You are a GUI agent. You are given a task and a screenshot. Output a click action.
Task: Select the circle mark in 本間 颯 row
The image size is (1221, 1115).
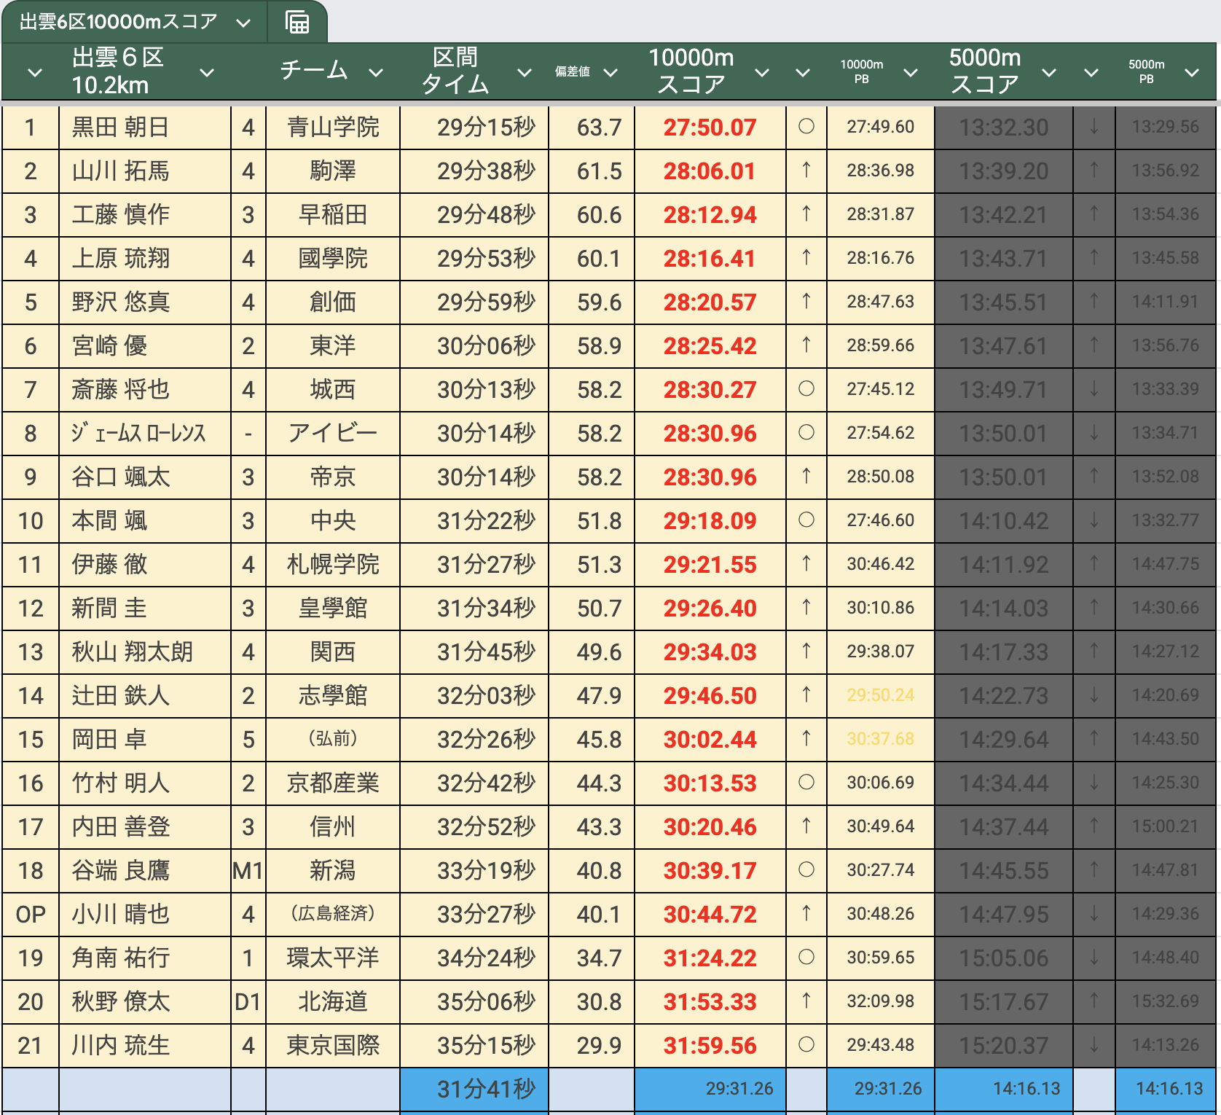tap(806, 520)
